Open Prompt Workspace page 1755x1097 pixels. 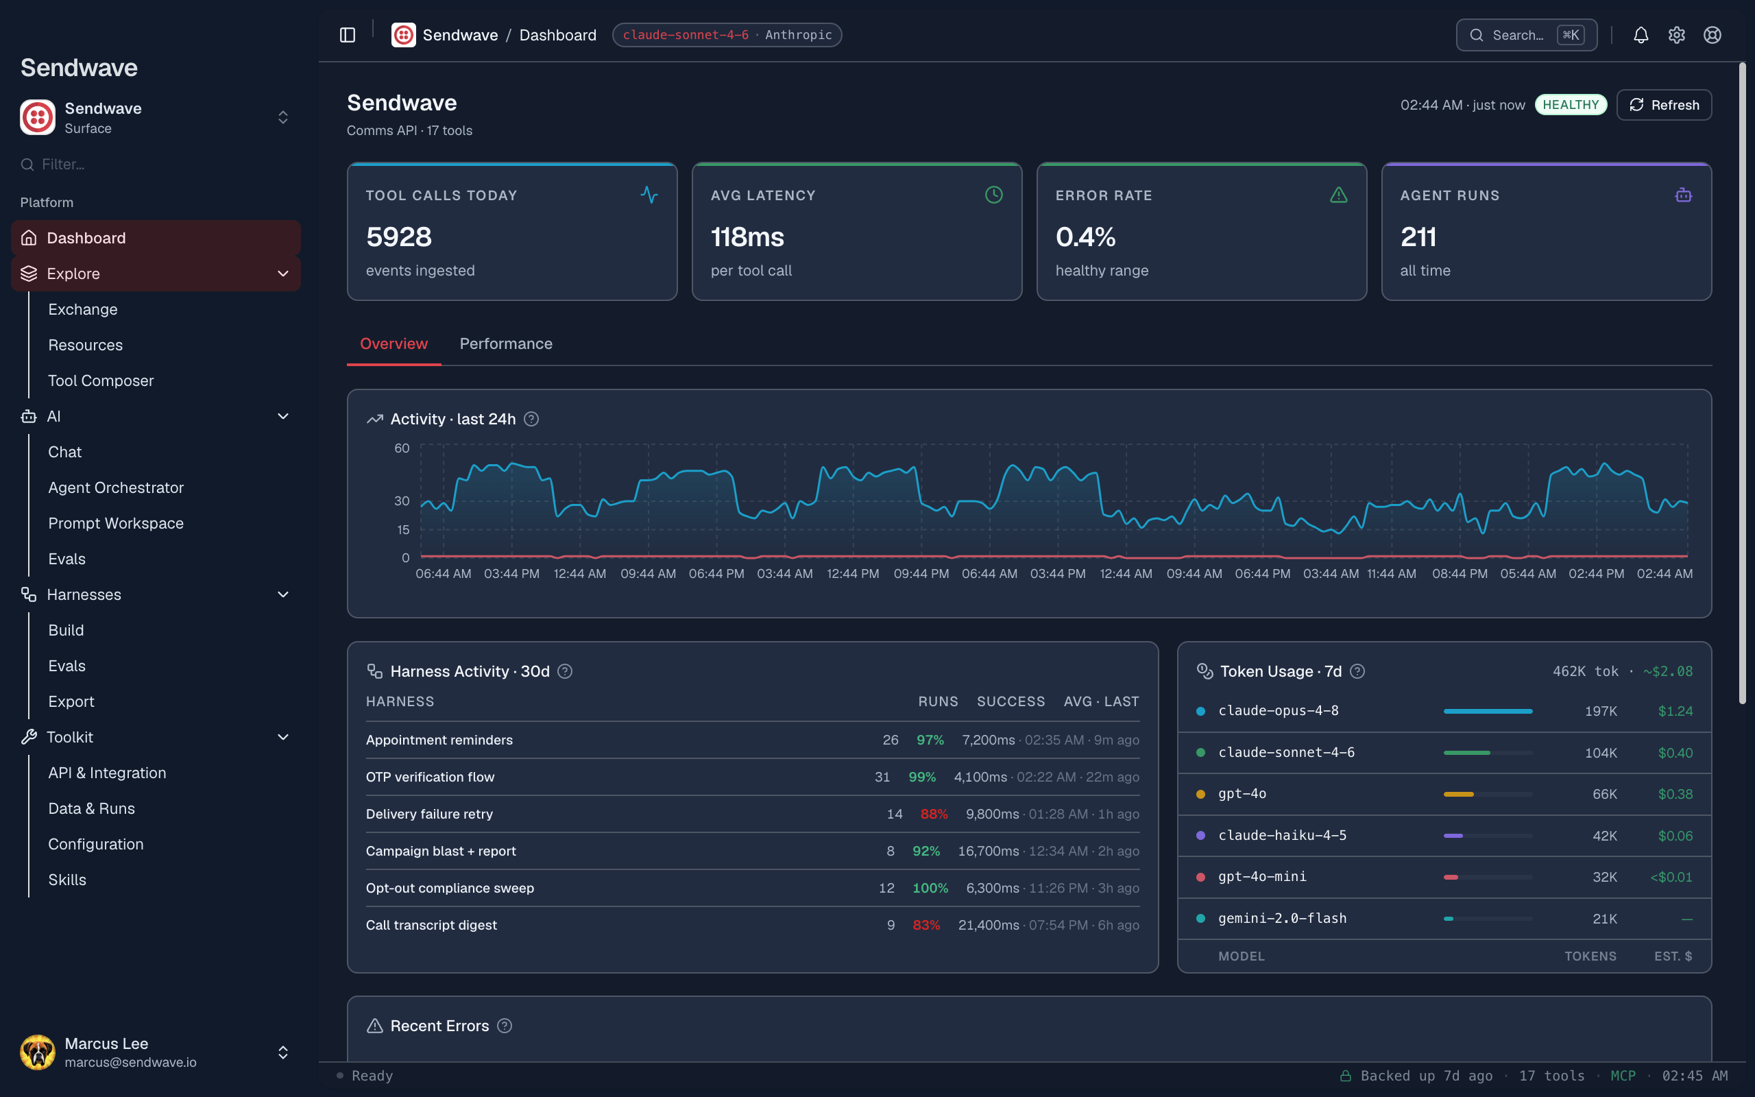click(x=116, y=523)
